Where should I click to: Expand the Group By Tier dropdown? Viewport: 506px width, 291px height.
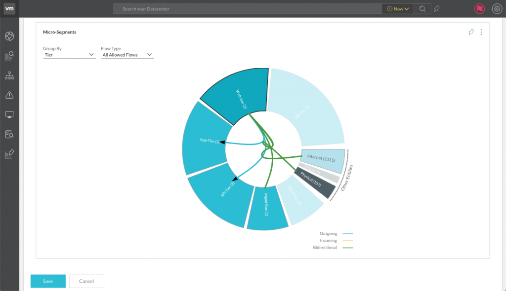pos(69,55)
